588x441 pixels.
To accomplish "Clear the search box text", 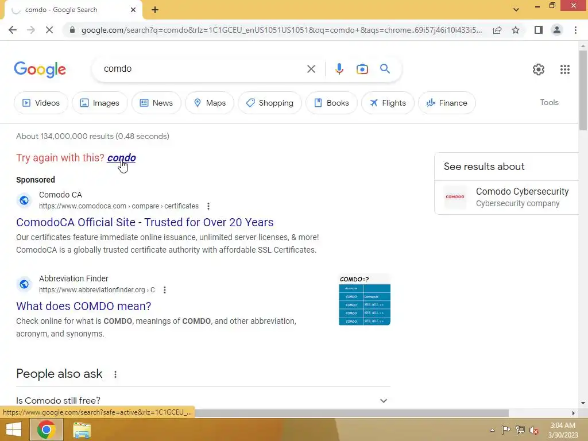I will pyautogui.click(x=311, y=69).
